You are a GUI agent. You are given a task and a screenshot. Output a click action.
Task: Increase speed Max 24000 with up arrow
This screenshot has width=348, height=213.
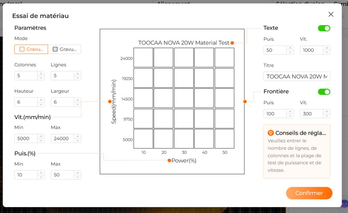[77, 136]
